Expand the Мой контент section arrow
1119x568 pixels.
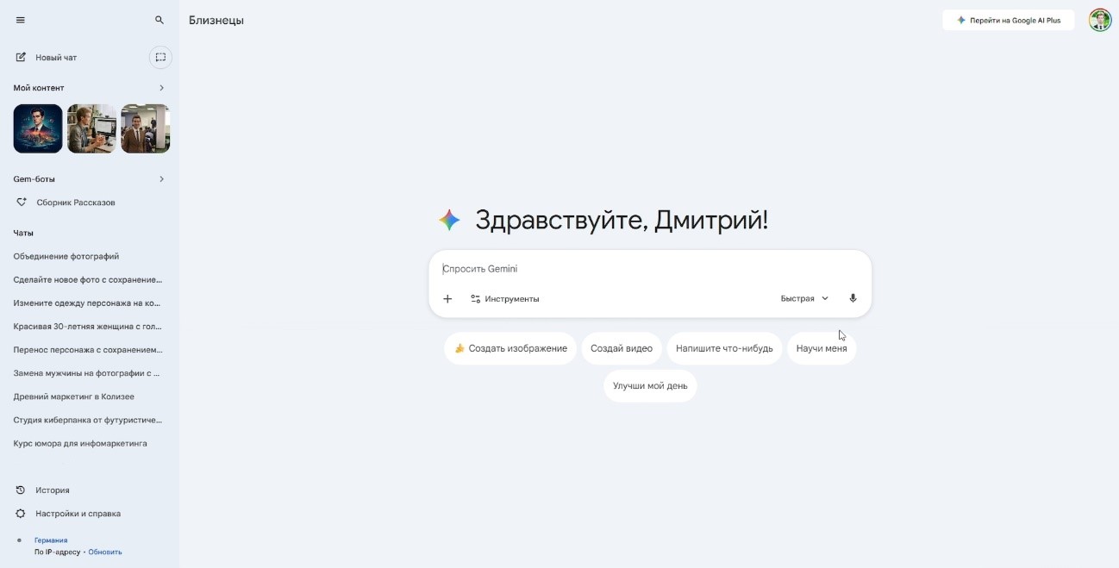pos(161,88)
